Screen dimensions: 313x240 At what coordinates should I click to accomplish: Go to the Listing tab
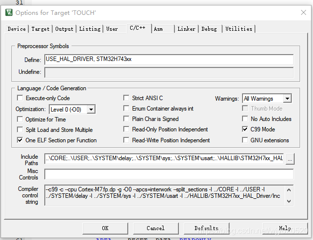pos(90,29)
